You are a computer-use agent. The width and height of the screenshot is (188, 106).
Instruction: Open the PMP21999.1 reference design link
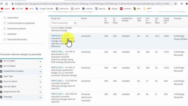click(57, 52)
